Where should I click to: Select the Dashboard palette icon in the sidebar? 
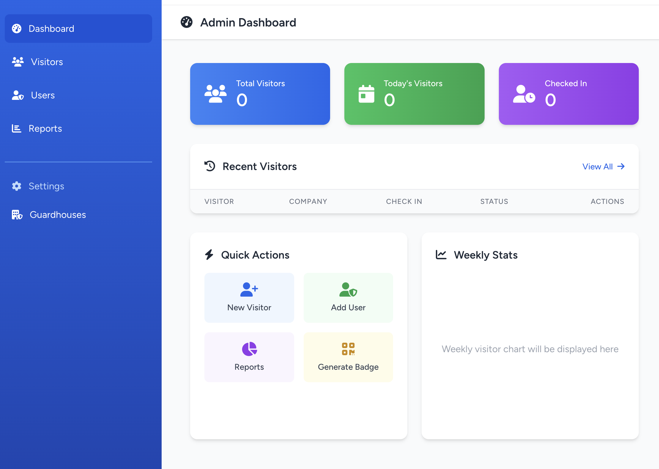(17, 28)
